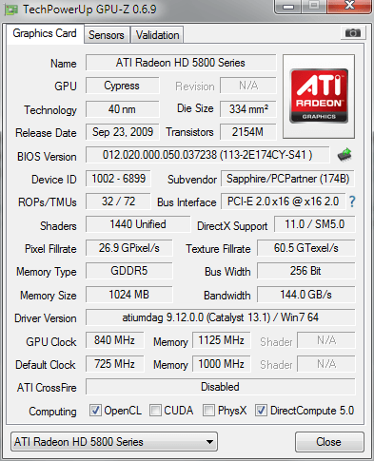
Task: Click the ATI Radeon logo image
Action: [x=319, y=96]
